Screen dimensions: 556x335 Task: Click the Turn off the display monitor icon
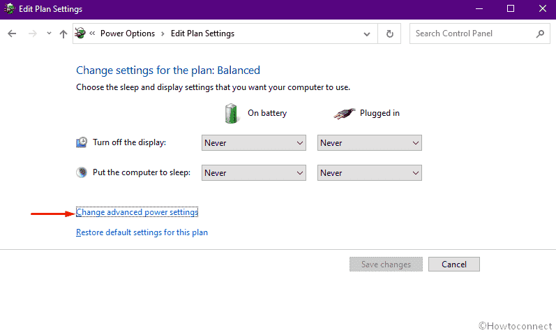click(82, 142)
